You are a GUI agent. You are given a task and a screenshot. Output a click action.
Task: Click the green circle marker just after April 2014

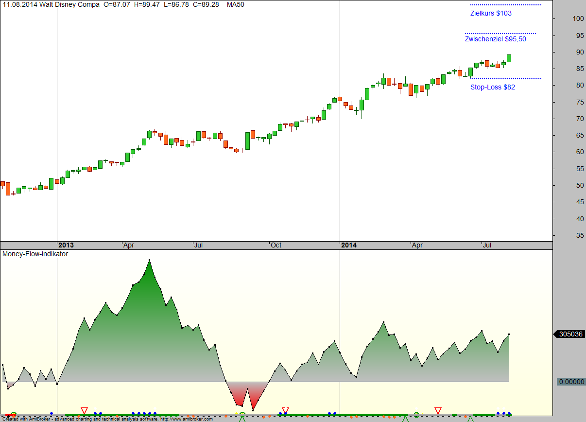pos(416,414)
